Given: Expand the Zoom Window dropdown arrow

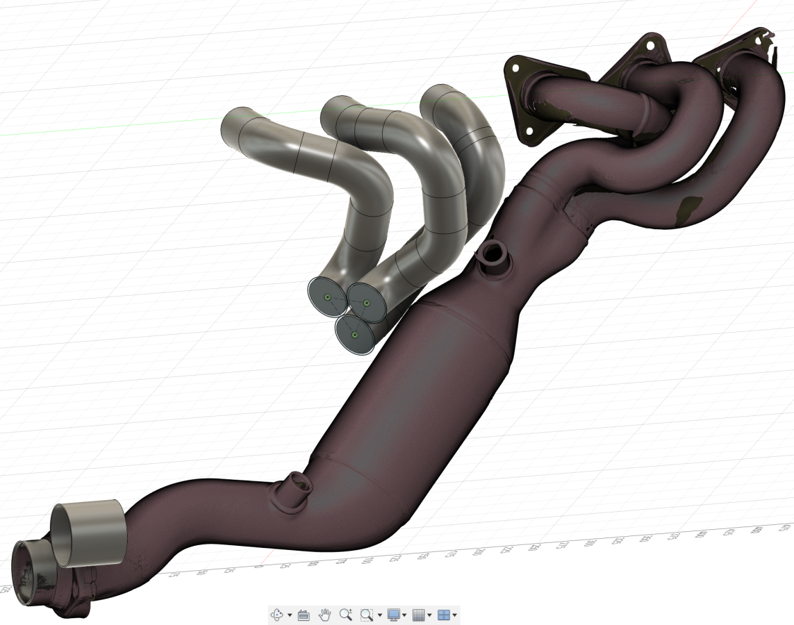Looking at the screenshot, I should pyautogui.click(x=379, y=615).
